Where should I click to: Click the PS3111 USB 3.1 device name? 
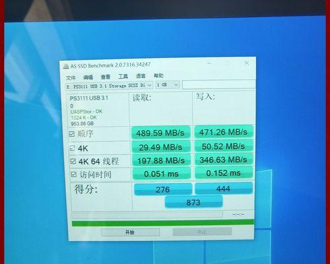pos(89,98)
